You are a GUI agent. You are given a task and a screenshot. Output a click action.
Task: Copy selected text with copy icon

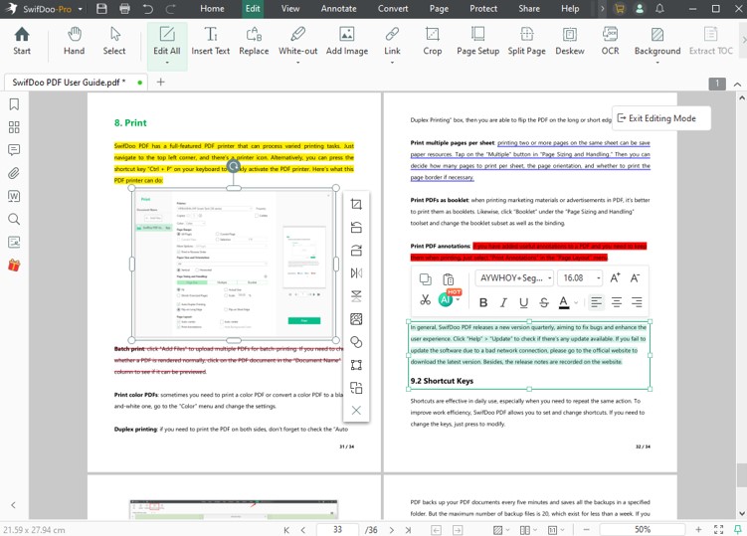[x=426, y=279]
